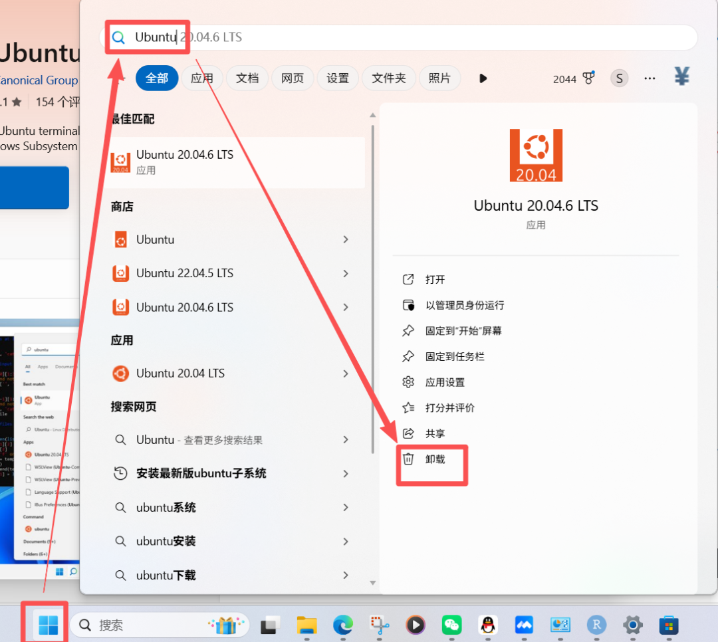Click the taskbar search box

160,625
